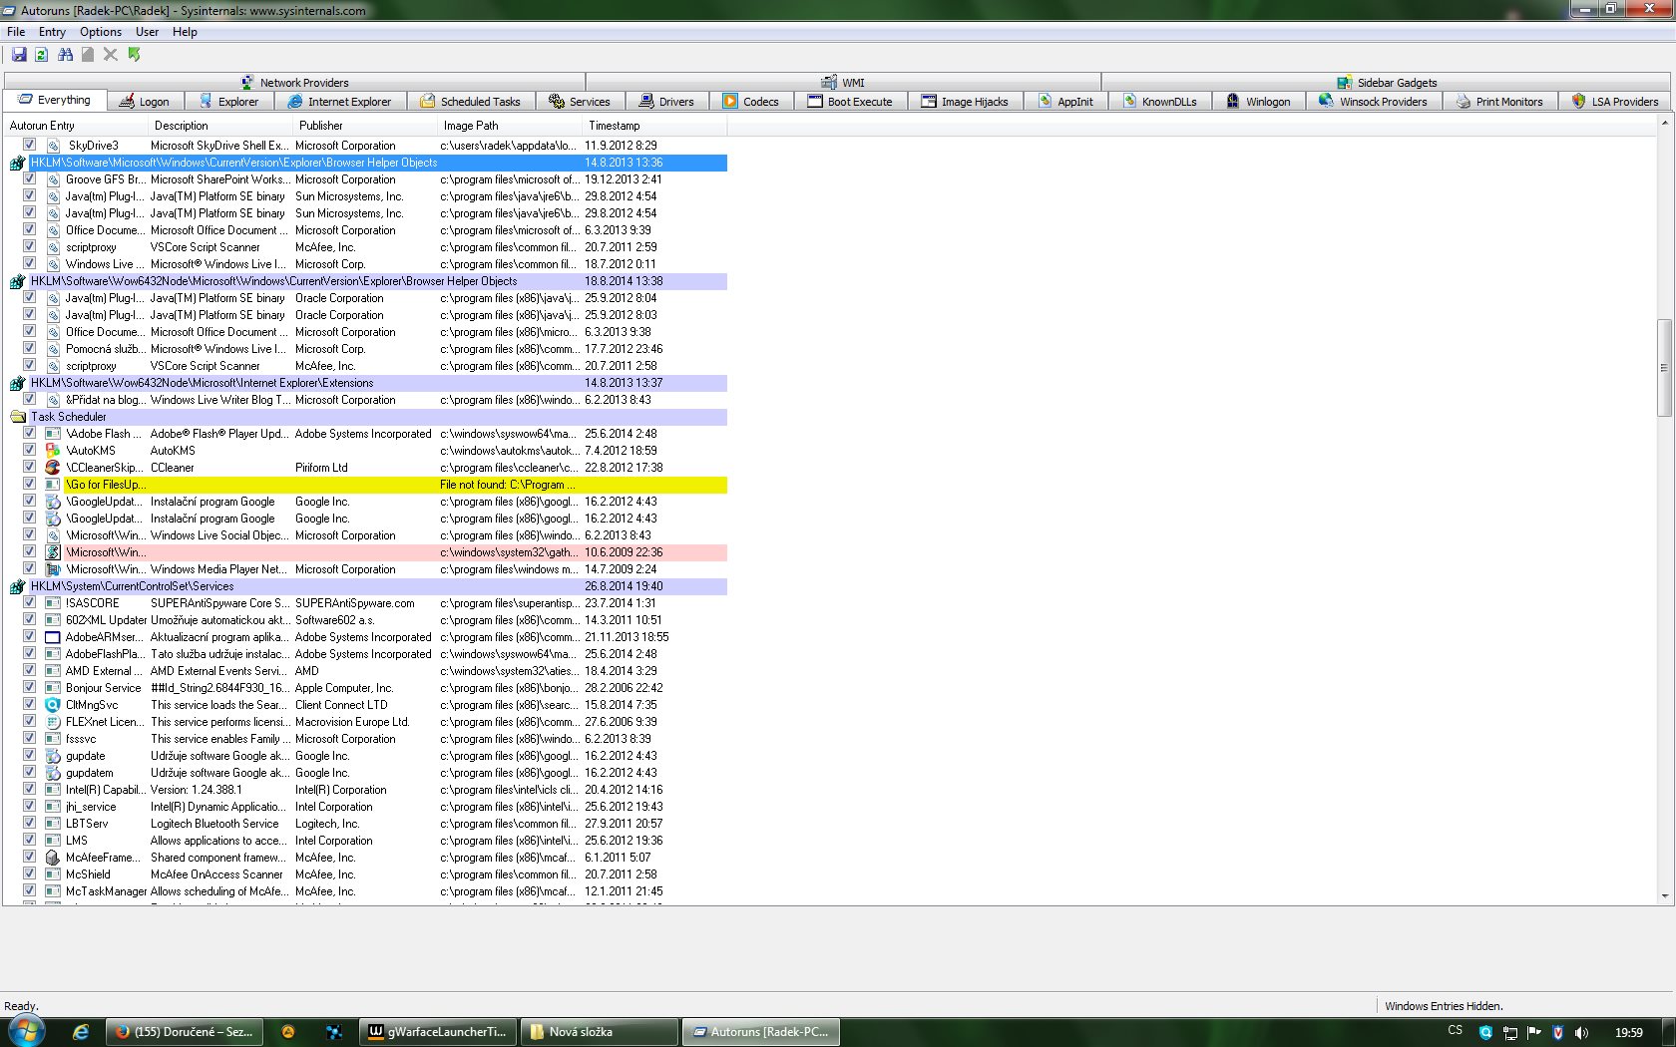The height and width of the screenshot is (1047, 1676).
Task: Select the jhi_service entry
Action: point(367,807)
